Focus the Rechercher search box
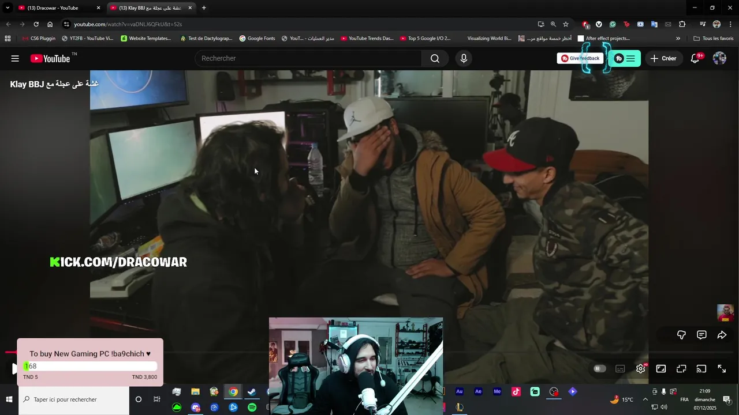739x415 pixels. click(308, 58)
